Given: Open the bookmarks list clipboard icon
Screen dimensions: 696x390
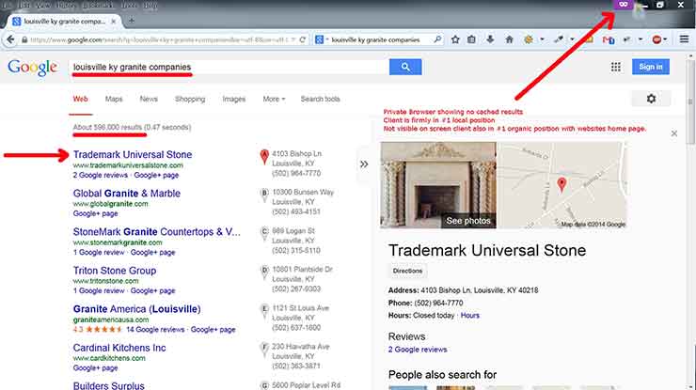Looking at the screenshot, I should [471, 39].
